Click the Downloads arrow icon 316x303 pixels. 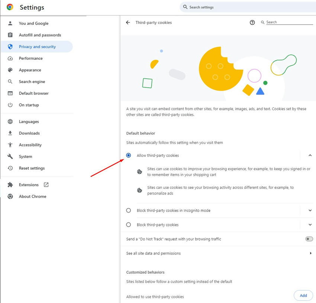10,133
